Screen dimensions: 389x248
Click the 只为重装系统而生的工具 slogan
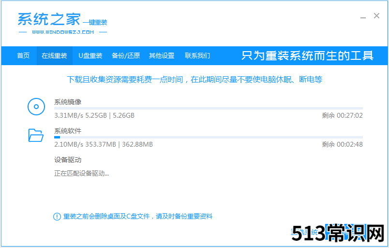(x=307, y=55)
